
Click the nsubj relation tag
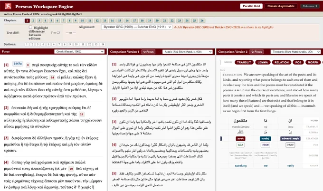(266, 139)
